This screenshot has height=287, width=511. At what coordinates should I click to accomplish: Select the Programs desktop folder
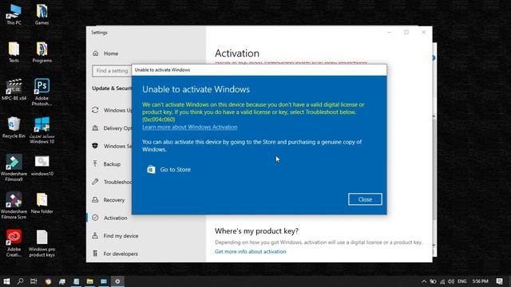(42, 52)
